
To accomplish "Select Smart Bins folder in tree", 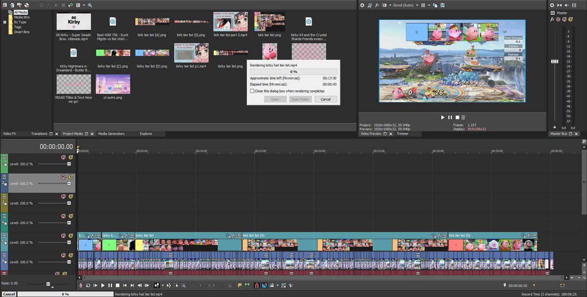I will coord(22,32).
